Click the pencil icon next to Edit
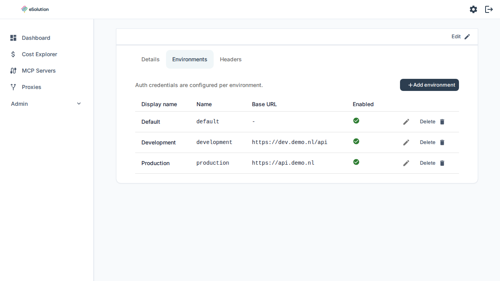Image resolution: width=500 pixels, height=281 pixels. coord(467,37)
